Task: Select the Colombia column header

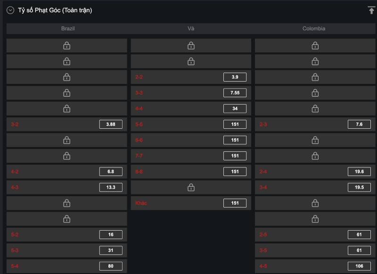Action: tap(314, 29)
